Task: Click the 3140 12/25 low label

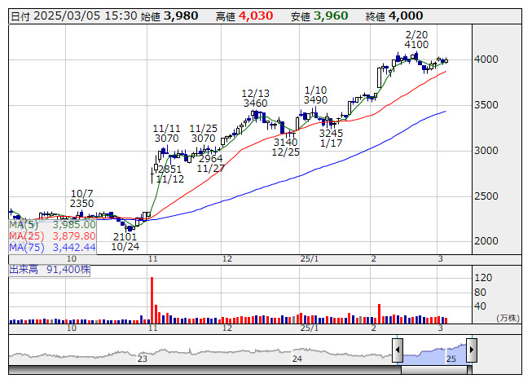Action: click(x=286, y=147)
